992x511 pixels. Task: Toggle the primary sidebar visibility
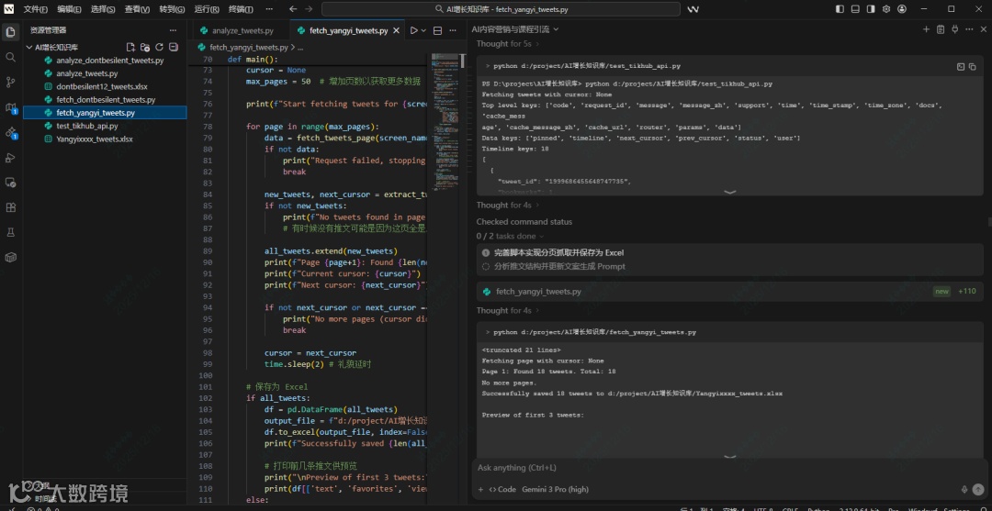(840, 9)
